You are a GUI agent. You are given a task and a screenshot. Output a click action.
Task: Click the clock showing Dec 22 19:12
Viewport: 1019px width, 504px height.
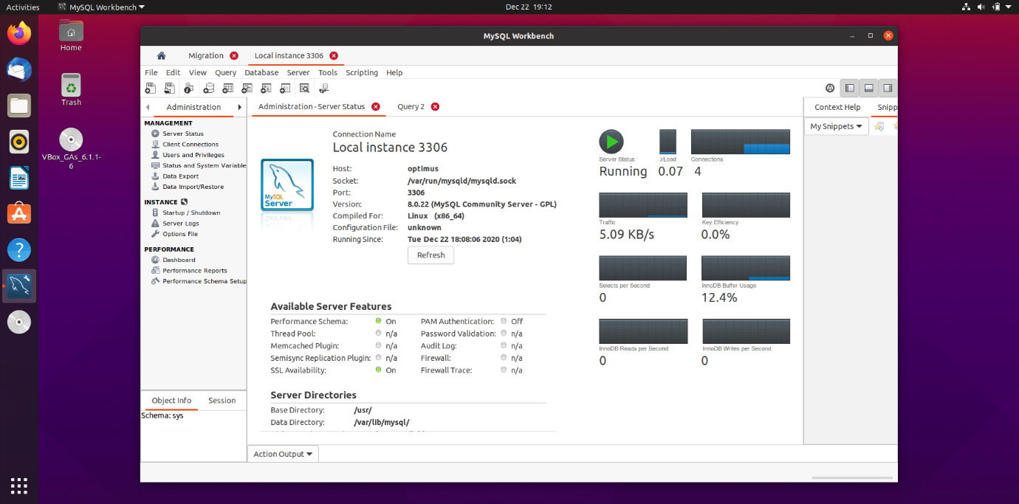529,7
